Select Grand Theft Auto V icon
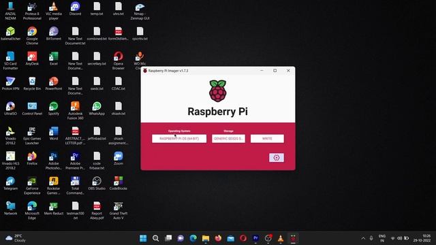 coord(118,210)
